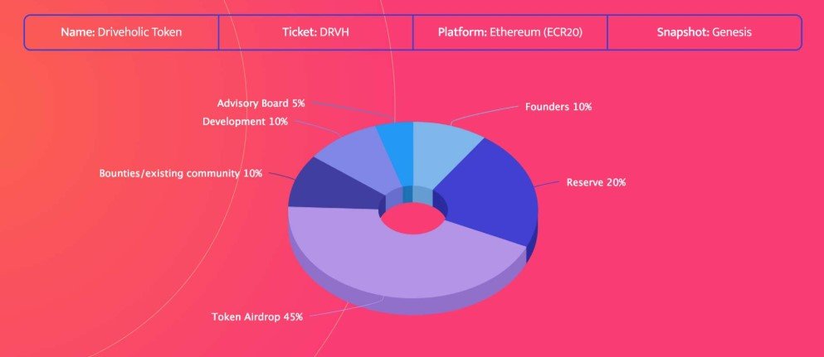824x357 pixels.
Task: Click the Driveholic Token name text
Action: point(139,32)
